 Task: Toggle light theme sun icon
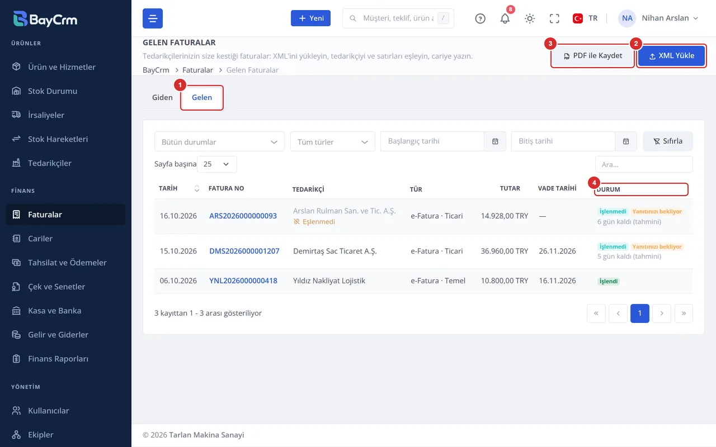click(530, 18)
